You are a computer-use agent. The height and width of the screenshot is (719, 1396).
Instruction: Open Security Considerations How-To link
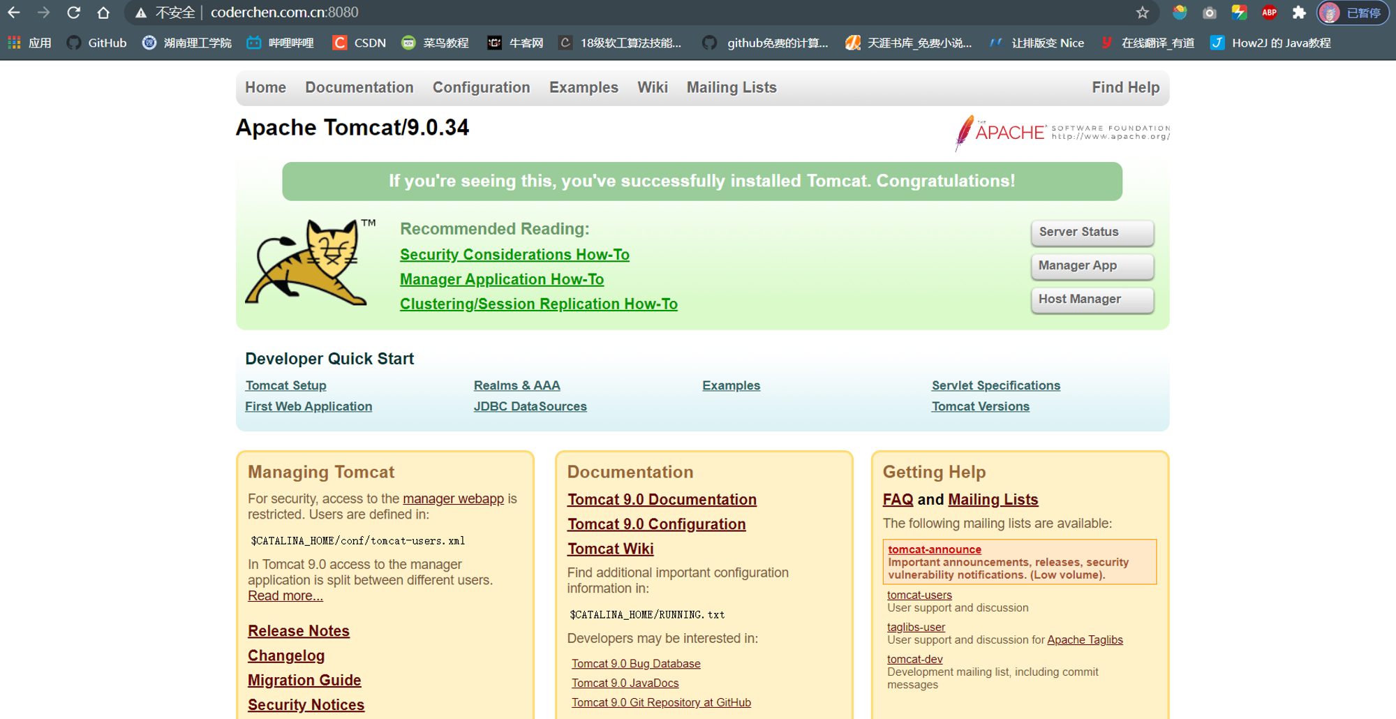[x=514, y=255]
